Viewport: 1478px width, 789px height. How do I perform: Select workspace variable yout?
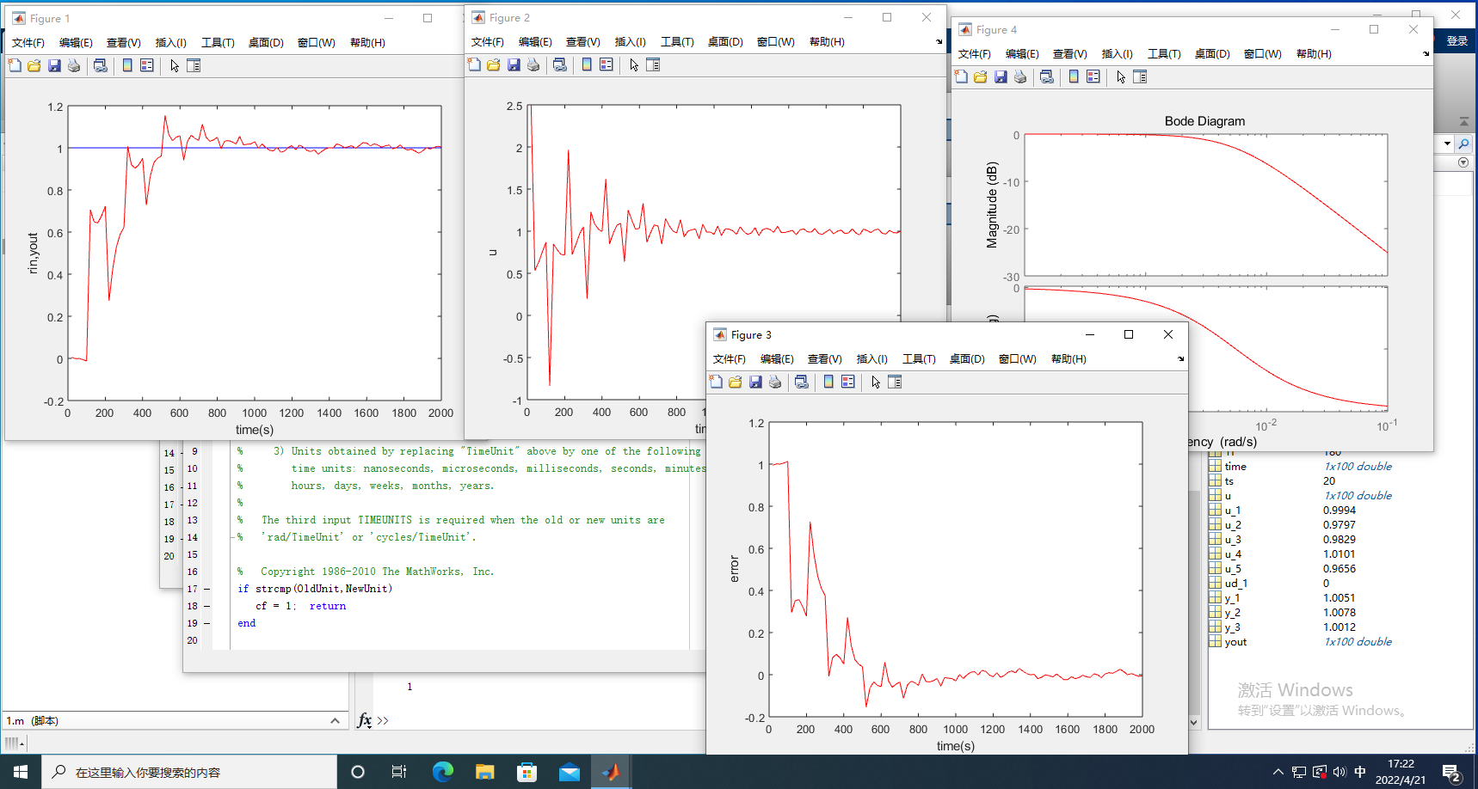[1235, 642]
